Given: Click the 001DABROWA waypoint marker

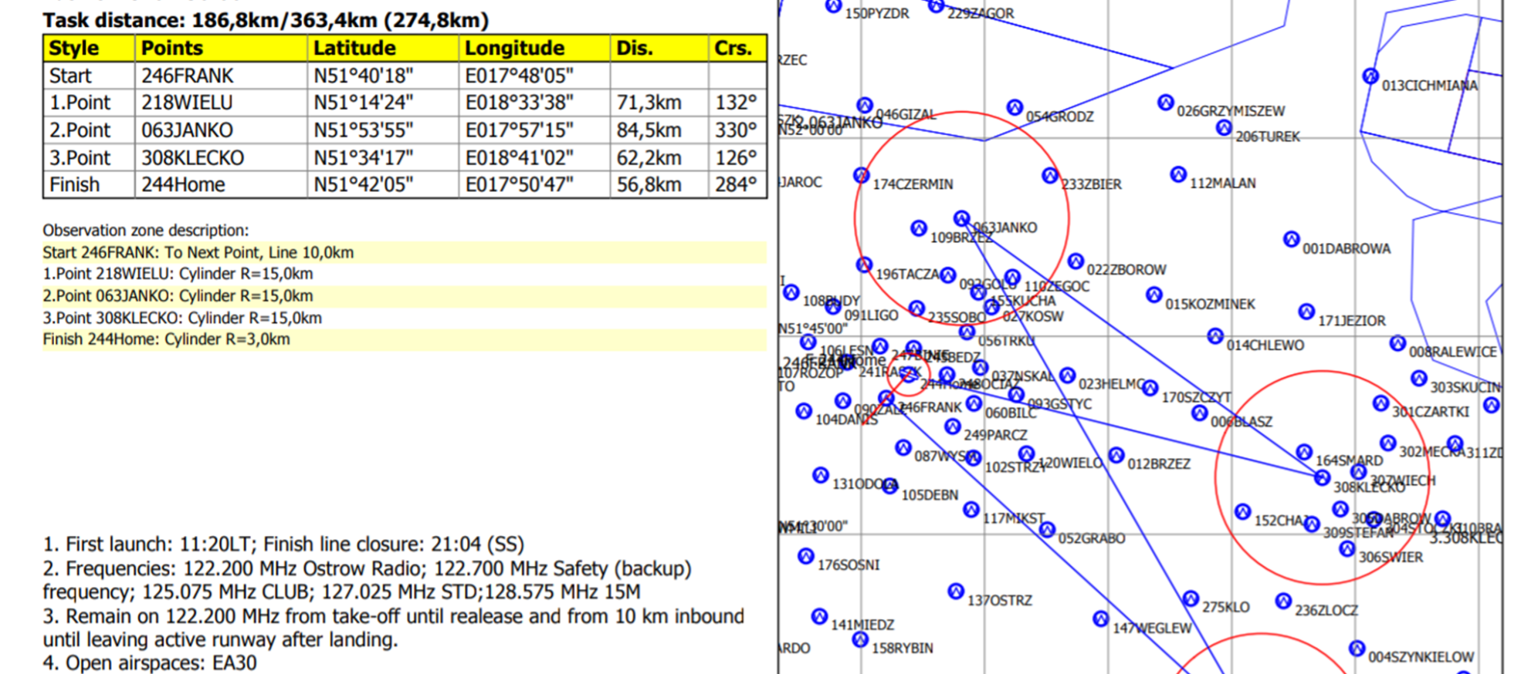Looking at the screenshot, I should 1292,240.
